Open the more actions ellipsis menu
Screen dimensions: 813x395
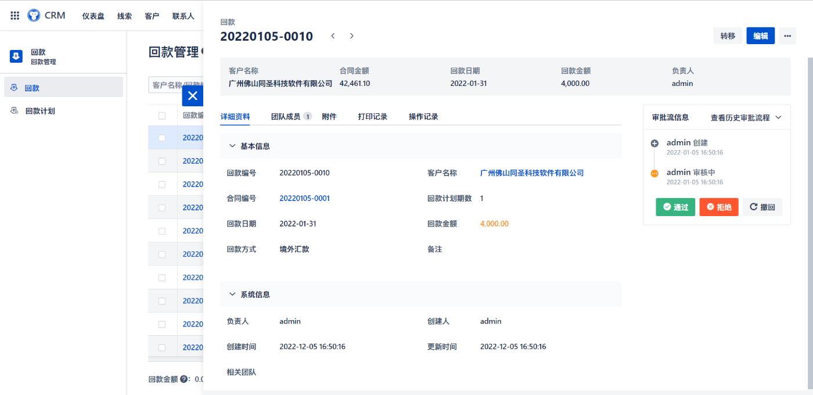click(x=787, y=36)
